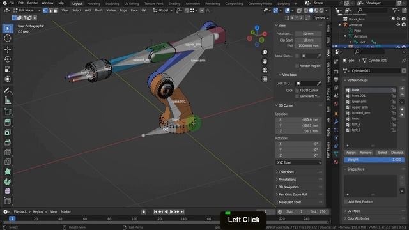The image size is (409, 230).
Task: Open Object Data properties green triangle tab
Action: click(x=336, y=154)
